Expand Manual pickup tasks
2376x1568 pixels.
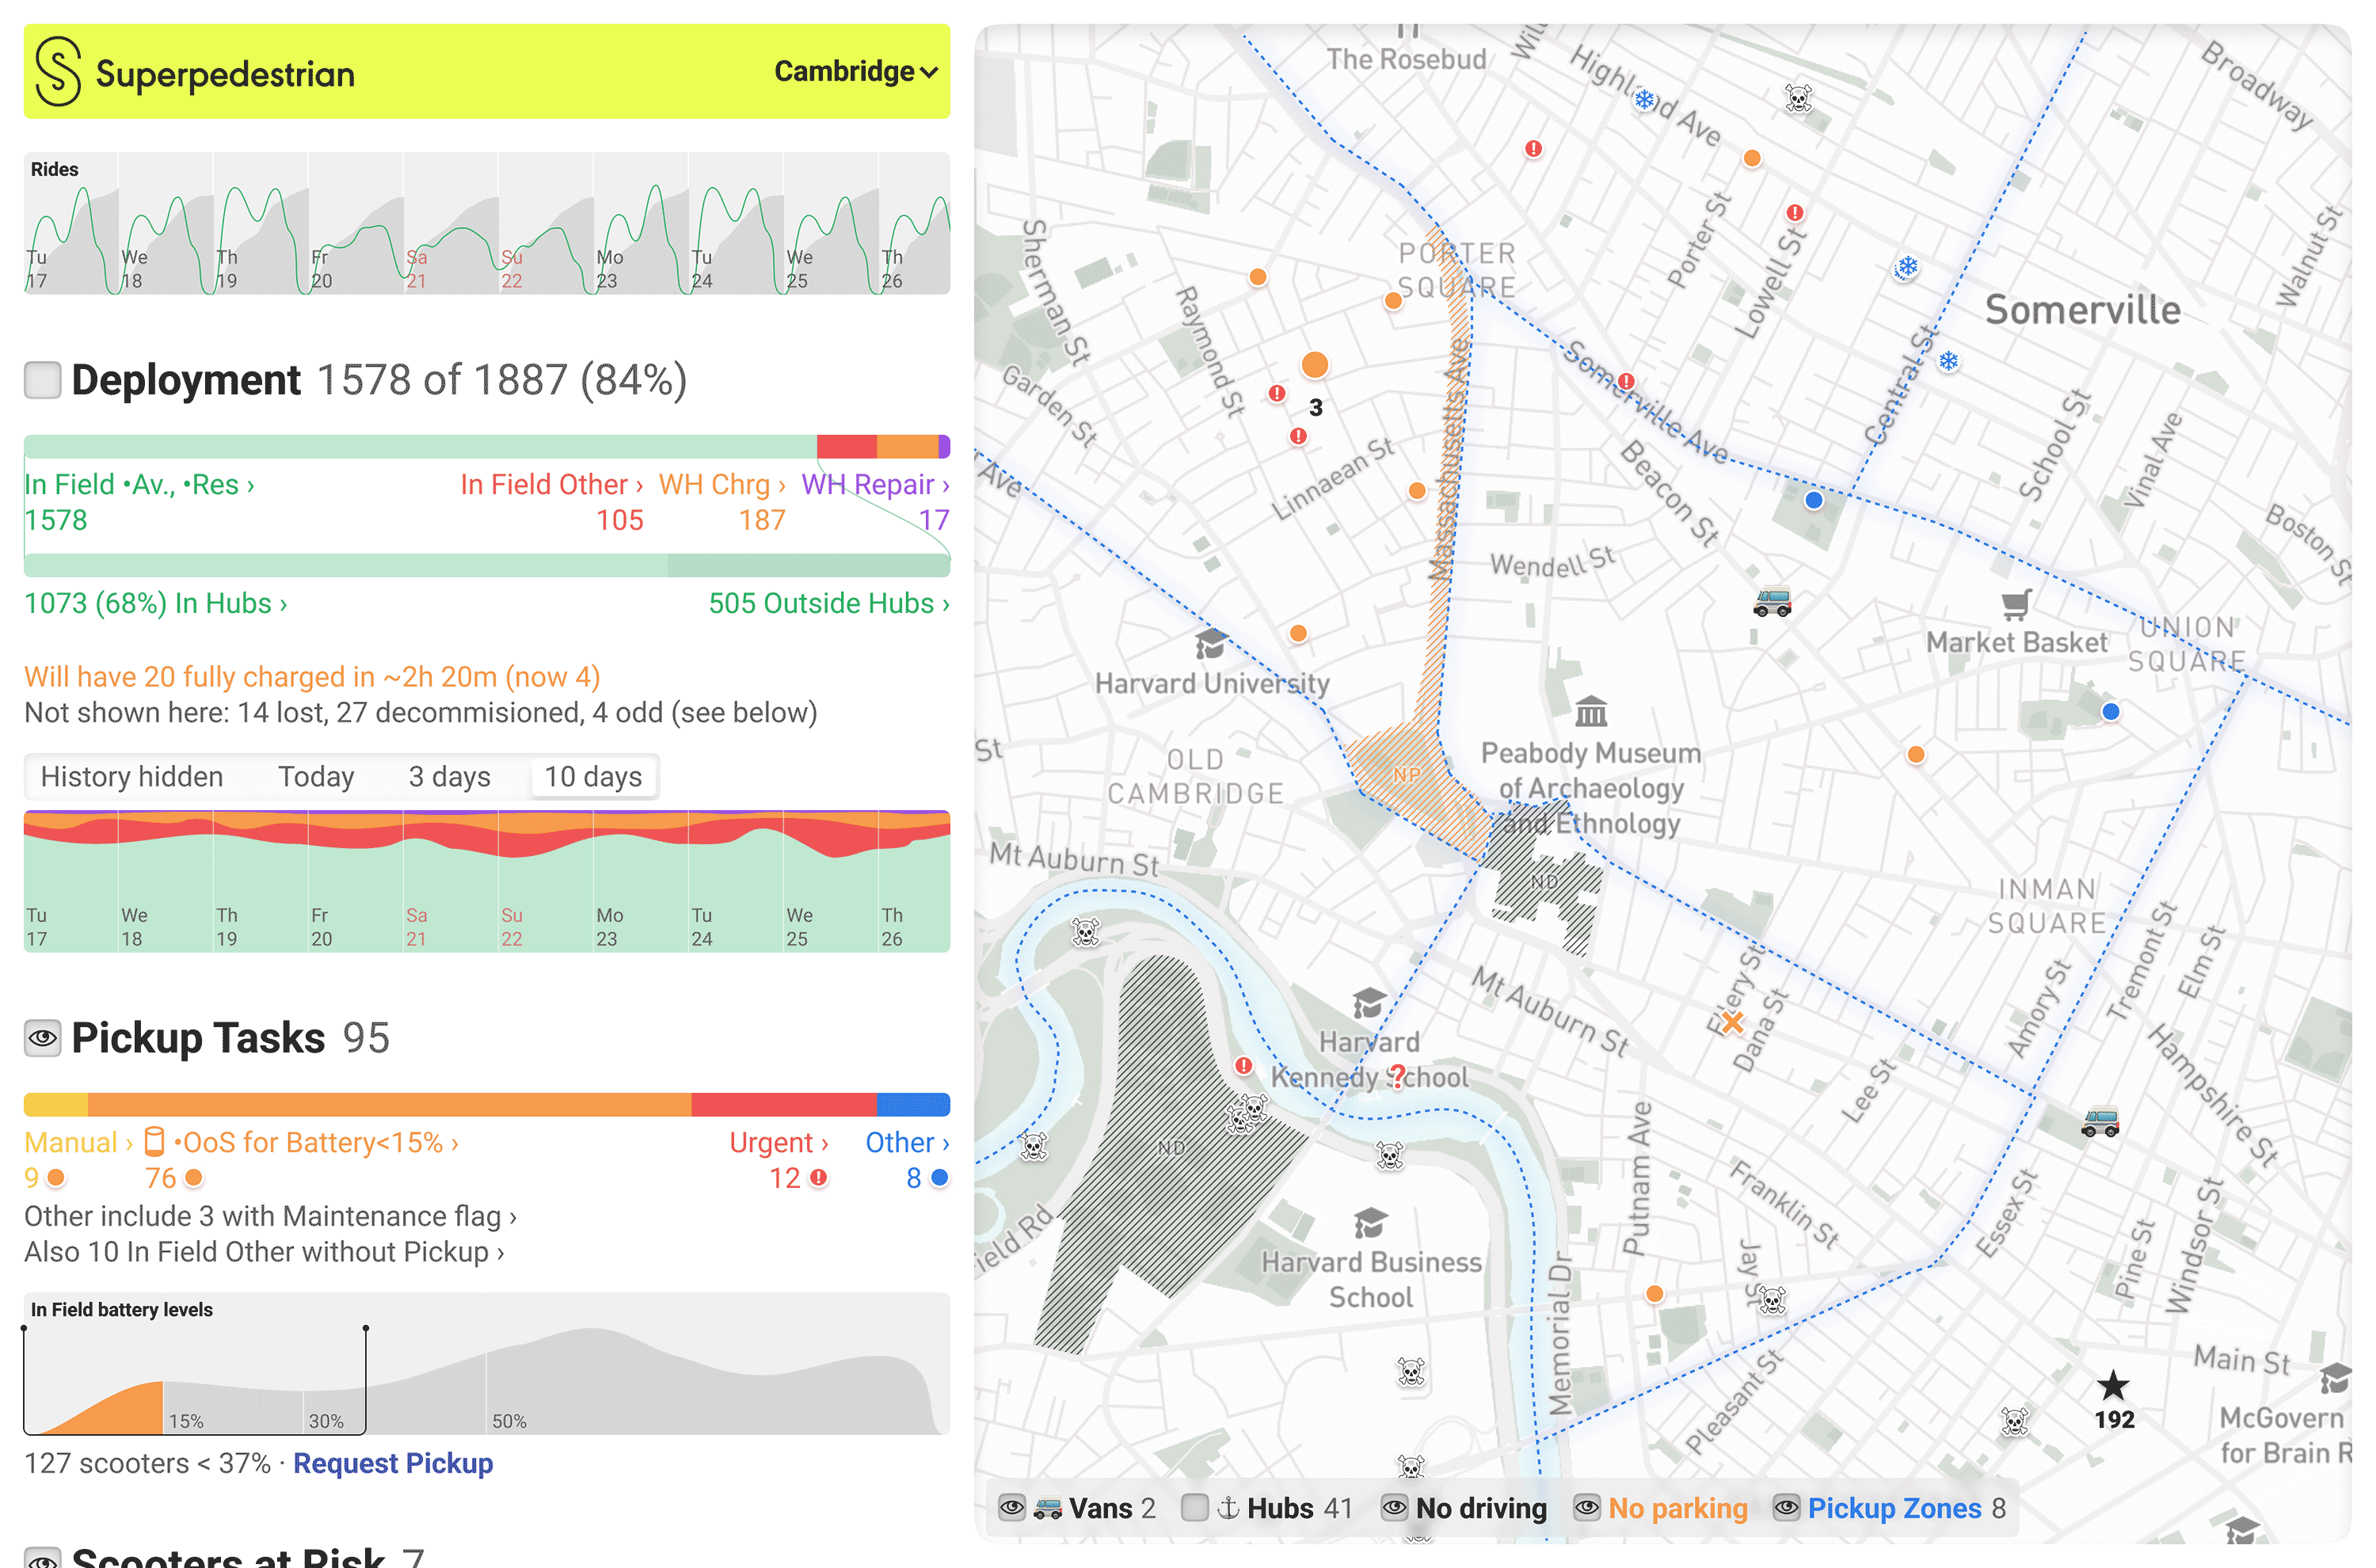[x=78, y=1142]
